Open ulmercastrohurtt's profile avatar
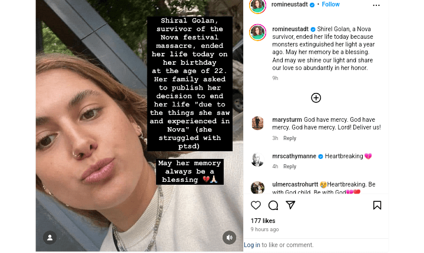The height and width of the screenshot is (253, 424). pos(257,188)
